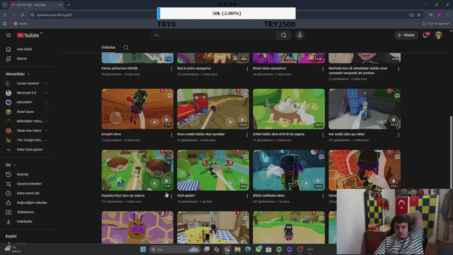Open the notifications bell
Viewport: 453px width, 255px height.
(425, 35)
